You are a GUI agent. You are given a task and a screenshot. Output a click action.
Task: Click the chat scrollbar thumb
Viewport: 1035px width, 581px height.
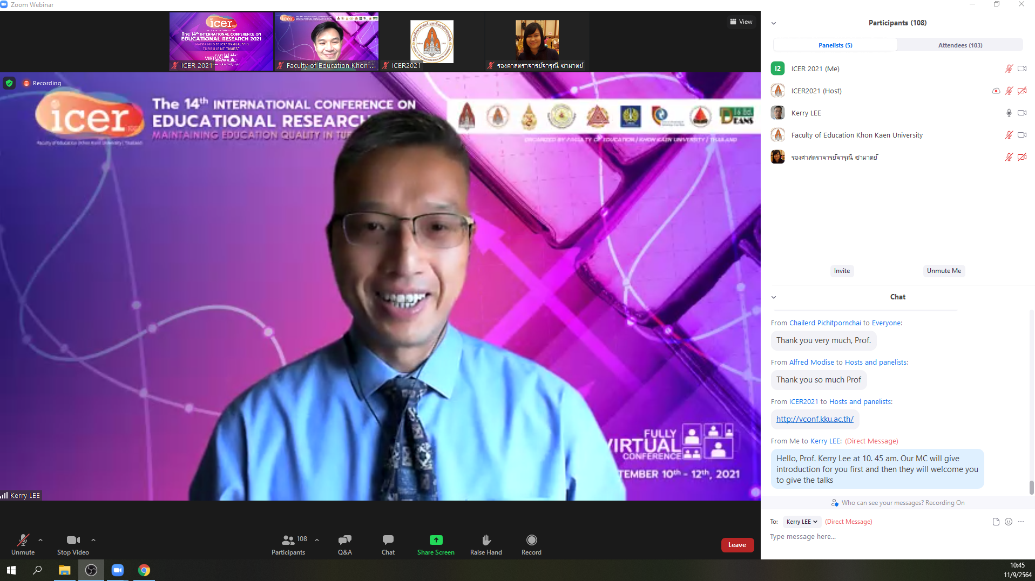[1031, 487]
